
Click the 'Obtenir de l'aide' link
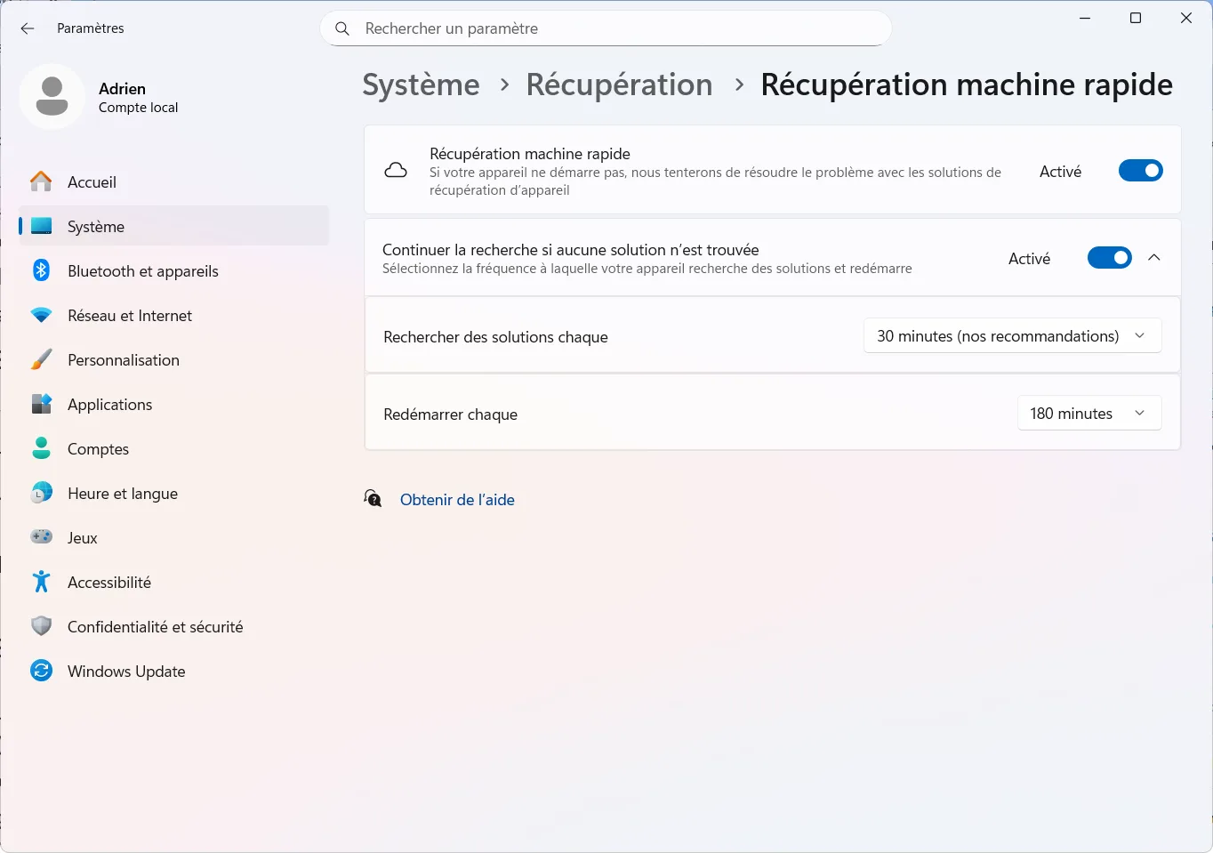(x=457, y=499)
